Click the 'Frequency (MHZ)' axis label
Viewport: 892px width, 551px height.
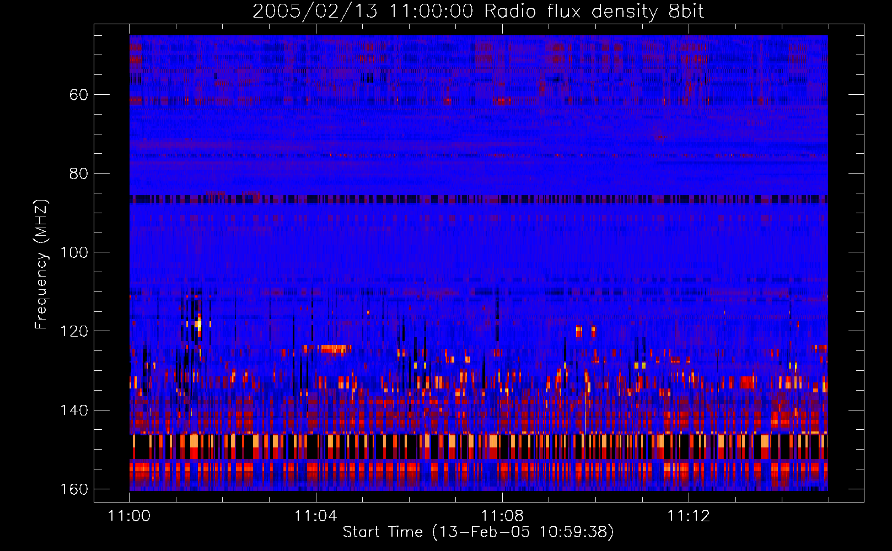41,264
